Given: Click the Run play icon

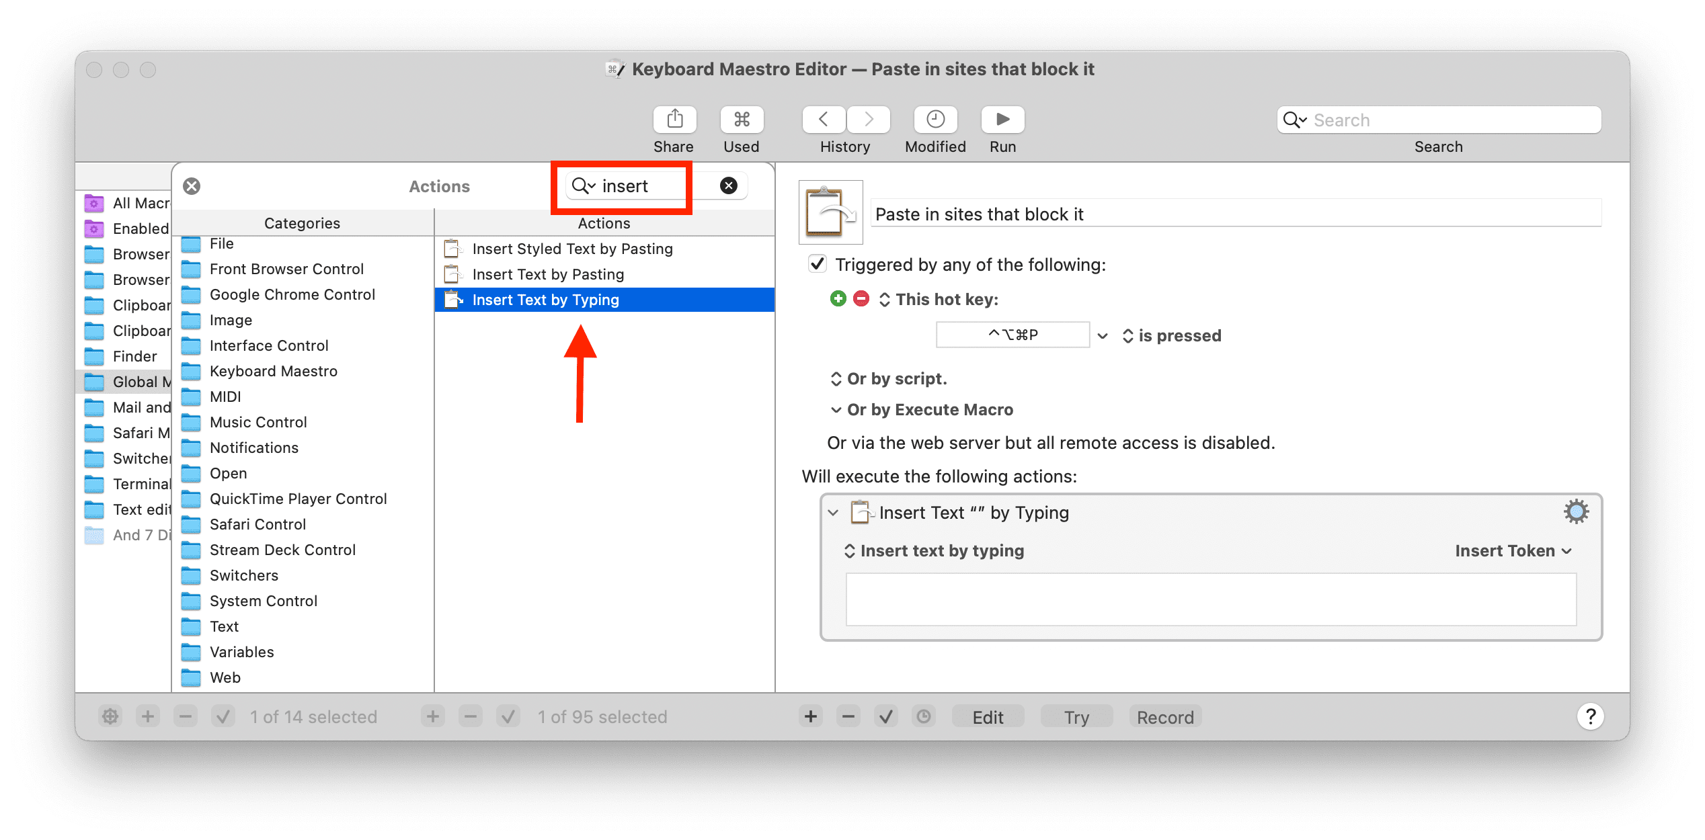Looking at the screenshot, I should click(x=1002, y=120).
